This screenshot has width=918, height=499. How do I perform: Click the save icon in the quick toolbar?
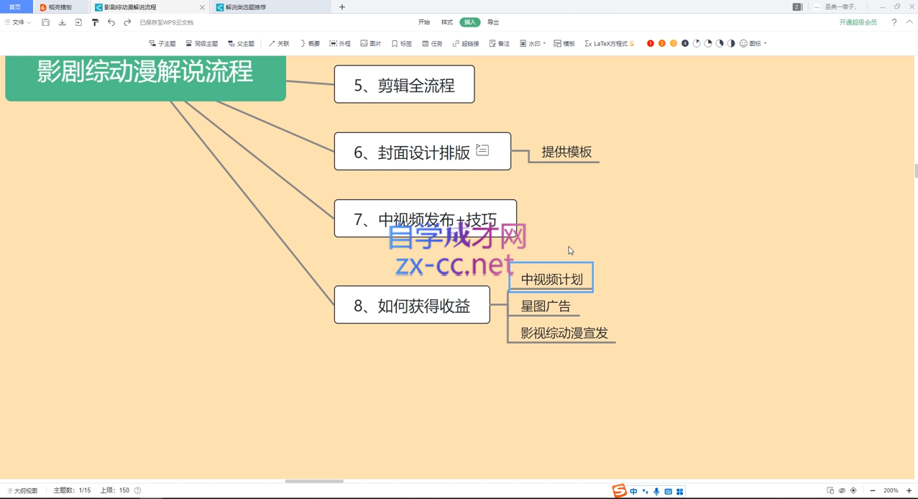coord(45,22)
